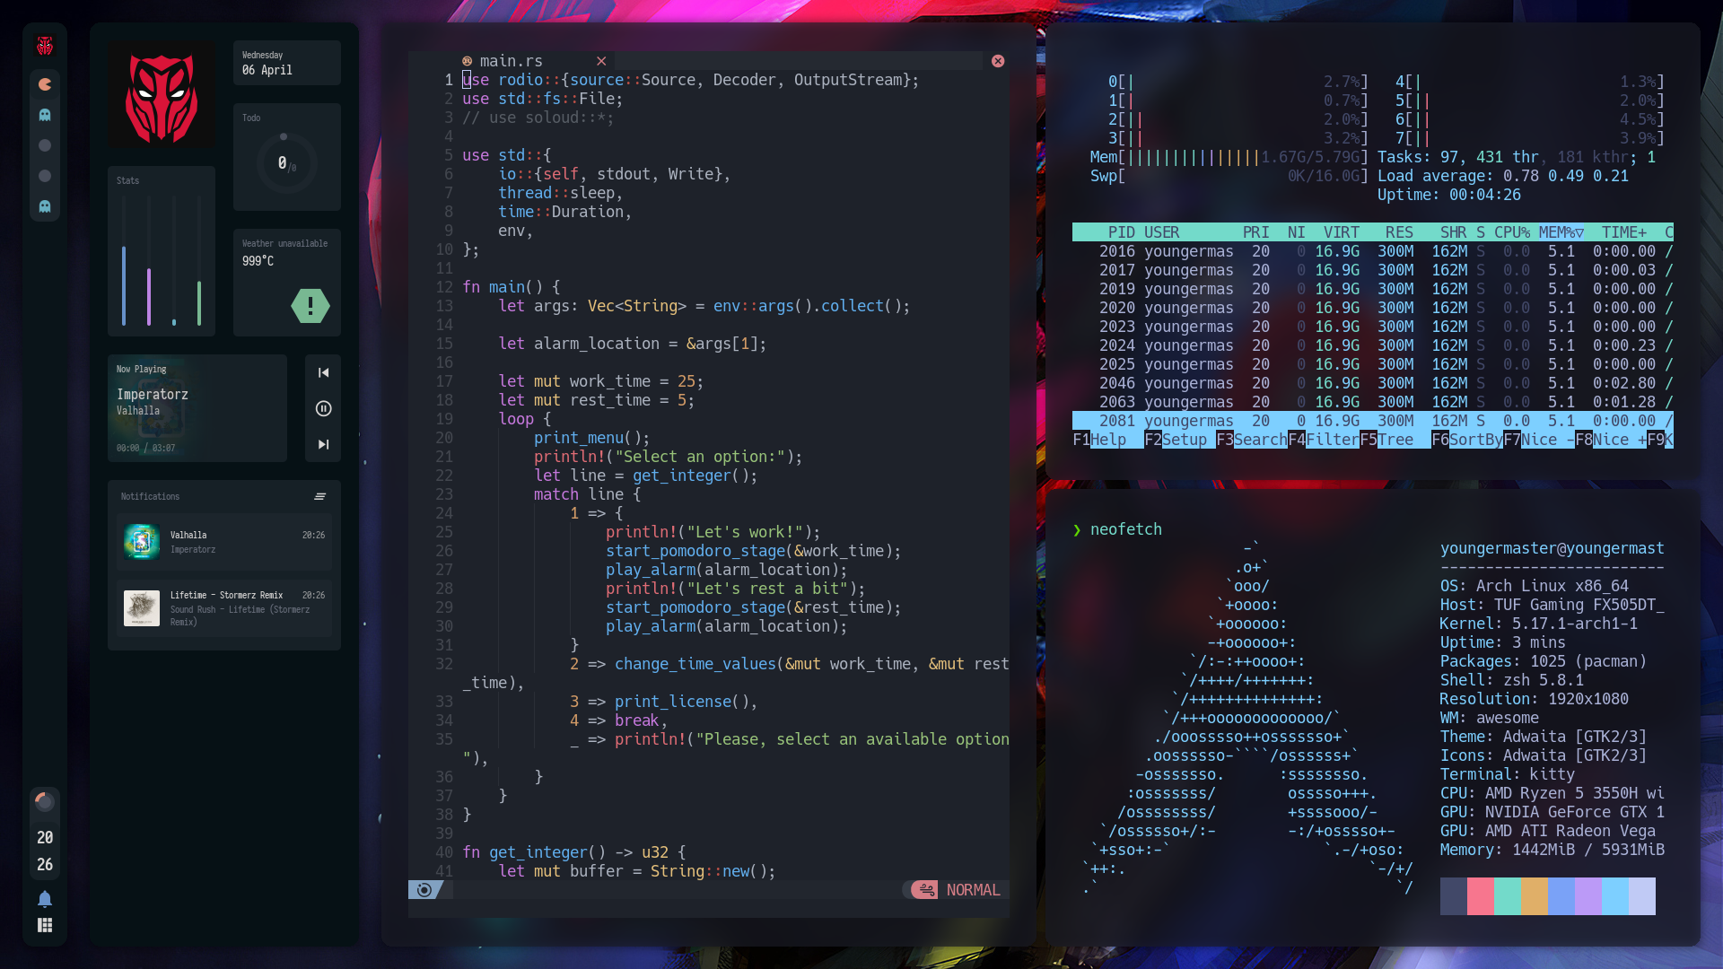Open the layout grid icon in sidebar

[45, 926]
